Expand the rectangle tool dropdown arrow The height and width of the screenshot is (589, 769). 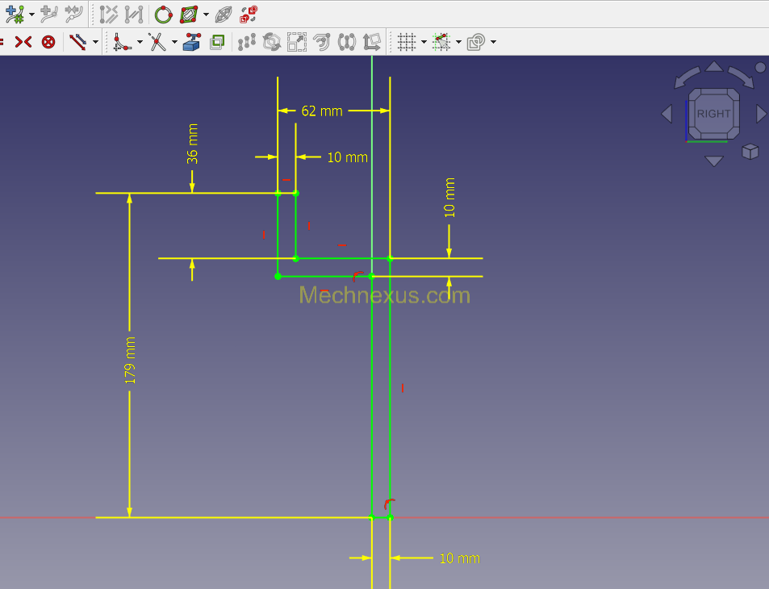[206, 15]
